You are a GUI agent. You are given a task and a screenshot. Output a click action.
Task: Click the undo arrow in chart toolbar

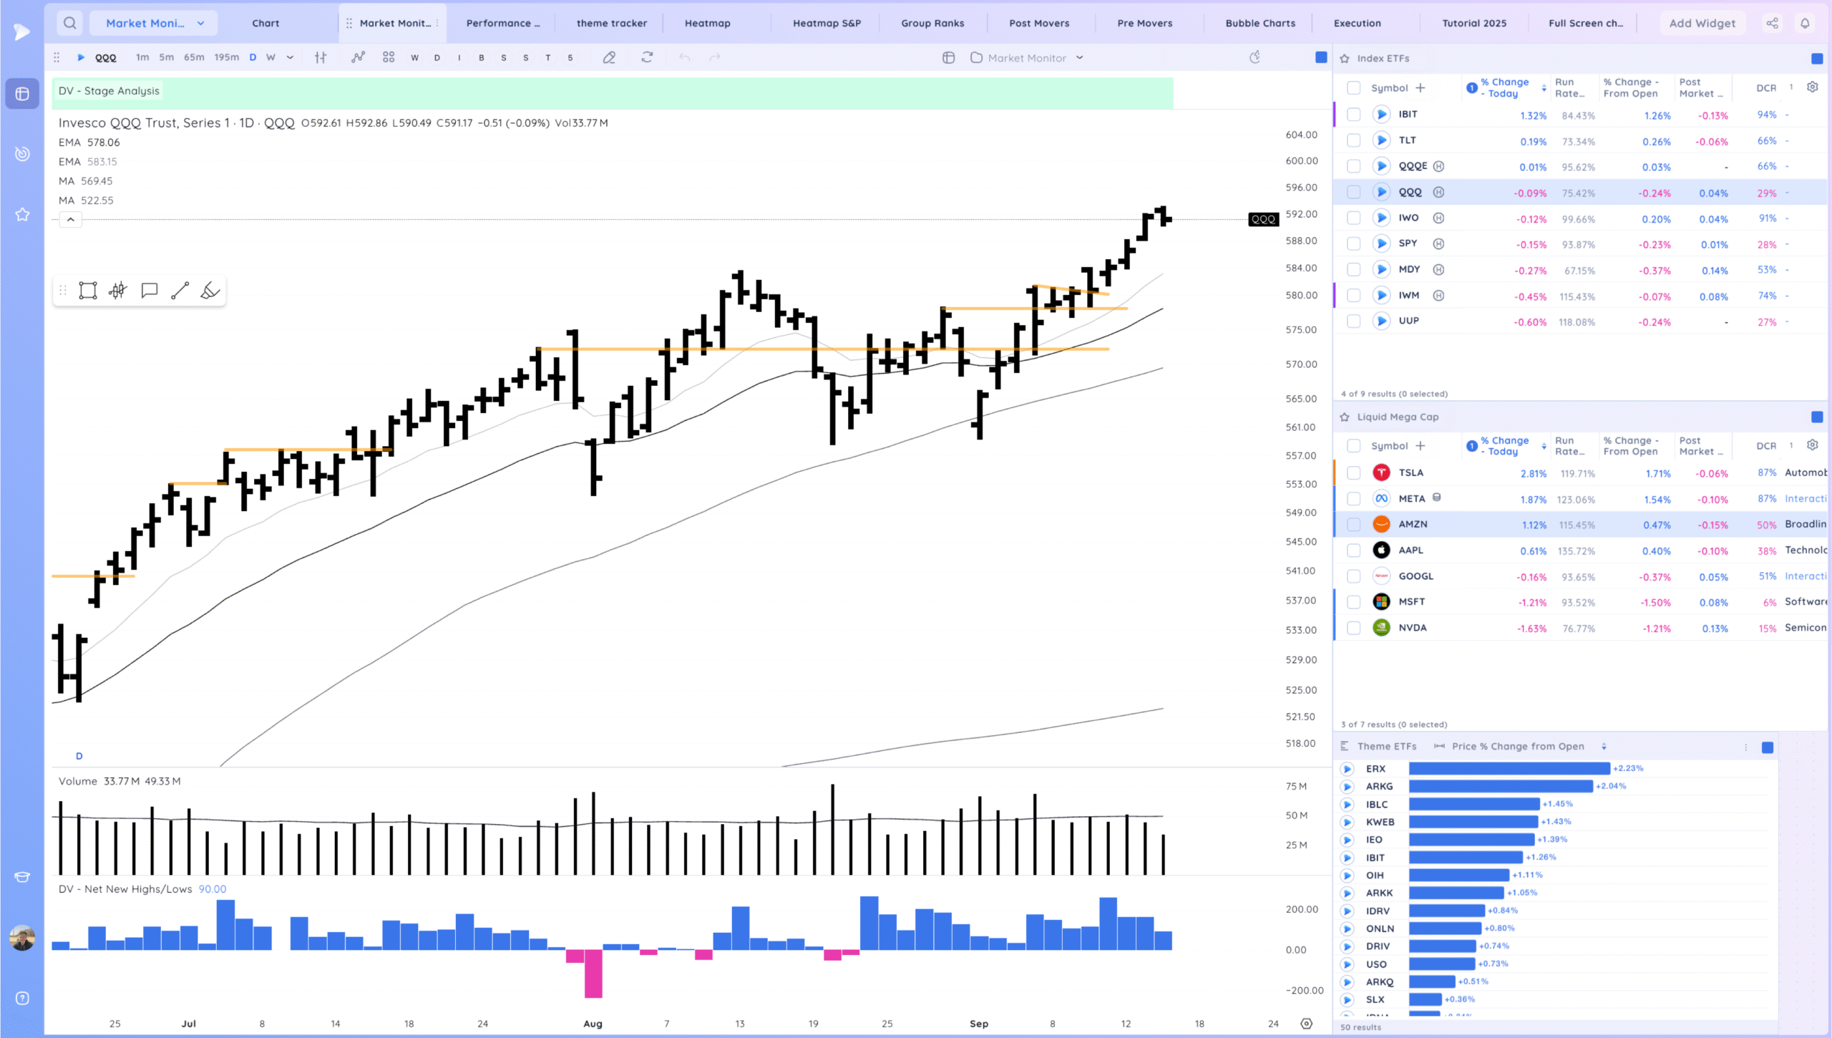coord(684,57)
